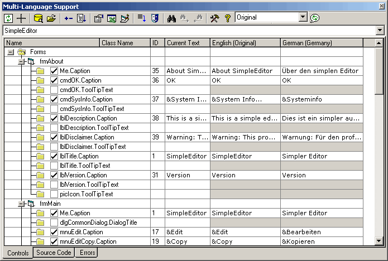Click the open folder toolbar icon
The width and height of the screenshot is (388, 261).
click(x=51, y=18)
